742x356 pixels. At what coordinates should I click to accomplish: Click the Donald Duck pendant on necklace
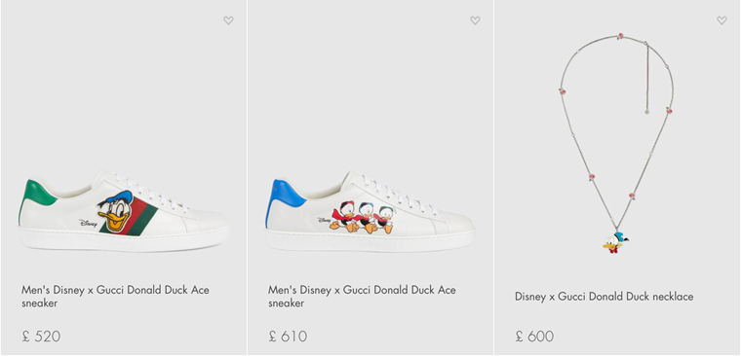tap(615, 243)
